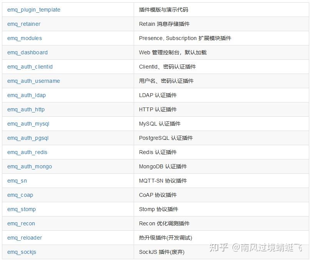Follow the emq_auth_mysql link

pyautogui.click(x=28, y=124)
